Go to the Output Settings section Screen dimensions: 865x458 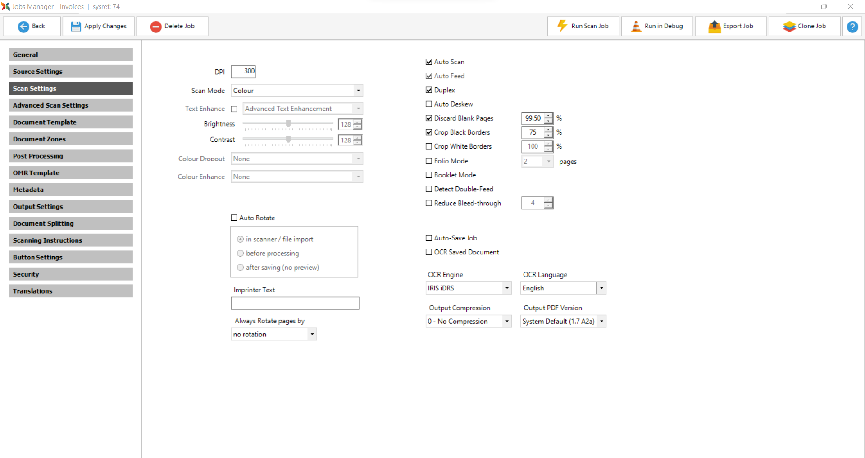tap(71, 207)
